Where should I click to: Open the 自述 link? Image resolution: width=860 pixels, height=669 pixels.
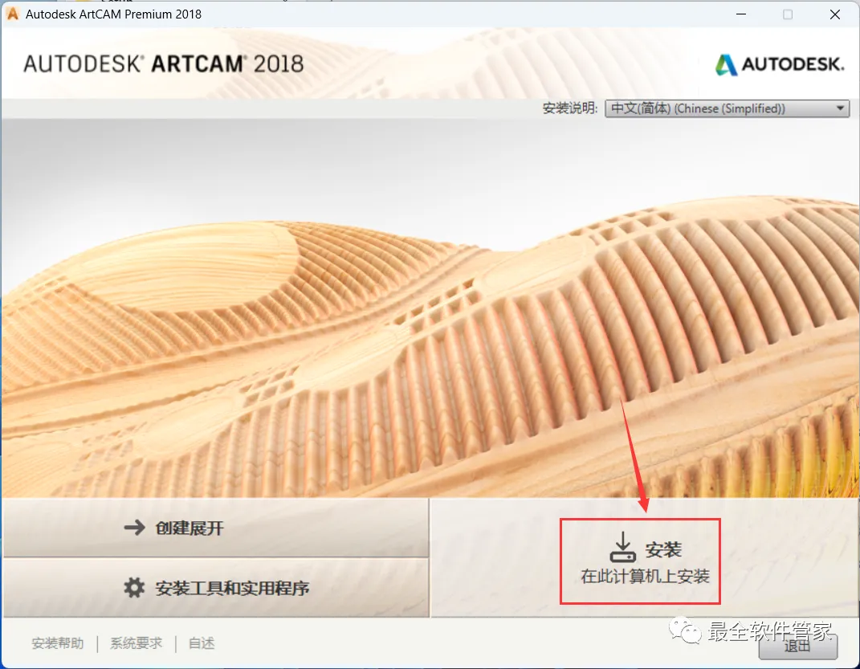click(x=202, y=643)
